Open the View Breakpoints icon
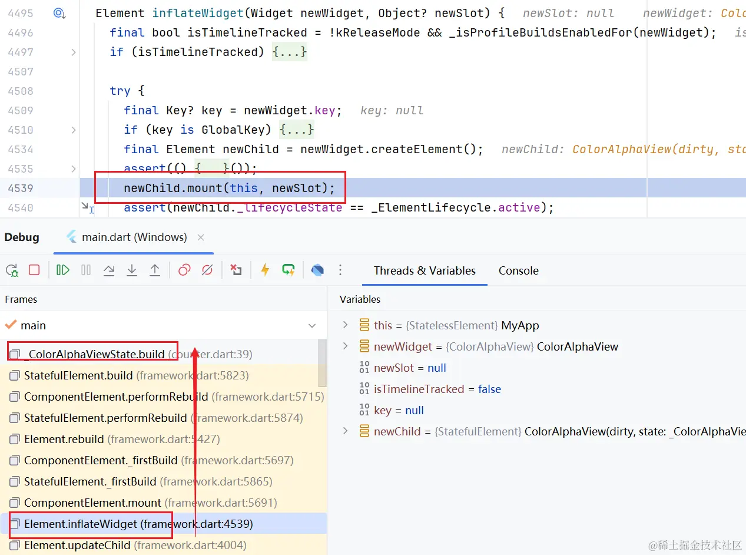746x555 pixels. (x=184, y=270)
